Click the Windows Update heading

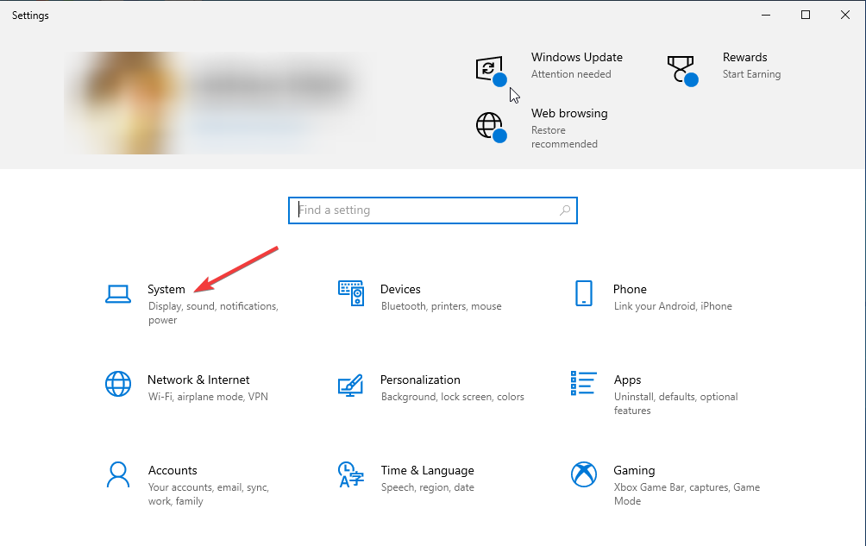[x=576, y=58]
